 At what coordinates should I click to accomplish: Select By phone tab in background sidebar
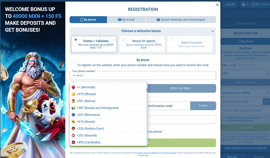[x=246, y=41]
